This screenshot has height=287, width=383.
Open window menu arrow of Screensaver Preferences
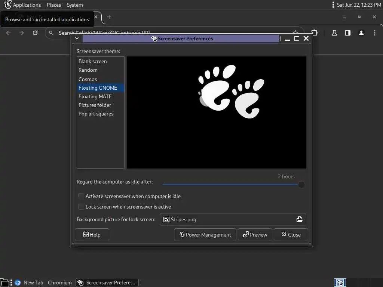pyautogui.click(x=77, y=38)
